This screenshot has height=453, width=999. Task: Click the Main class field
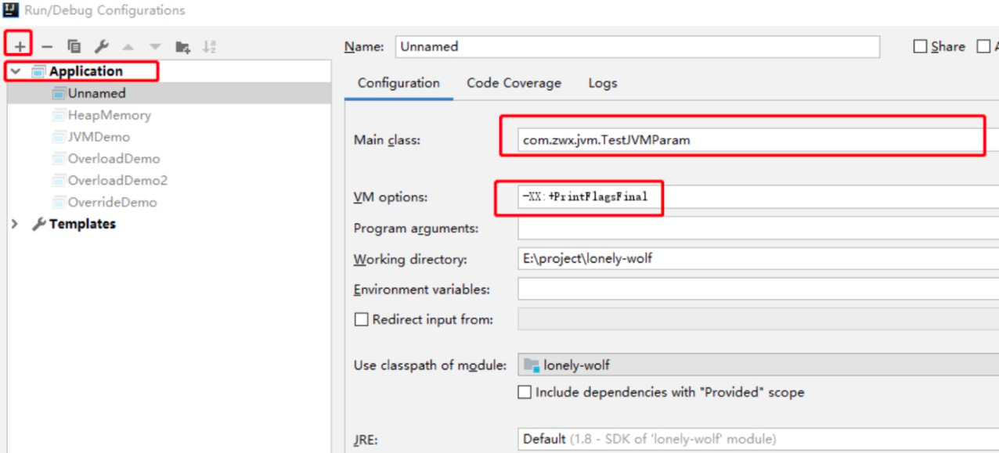click(x=758, y=140)
